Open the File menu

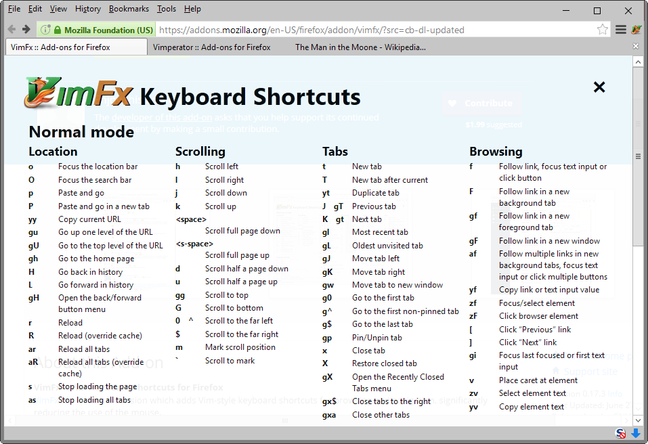click(x=14, y=9)
